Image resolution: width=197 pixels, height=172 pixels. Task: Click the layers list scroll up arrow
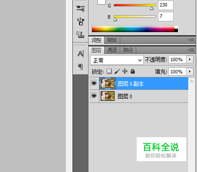click(191, 81)
